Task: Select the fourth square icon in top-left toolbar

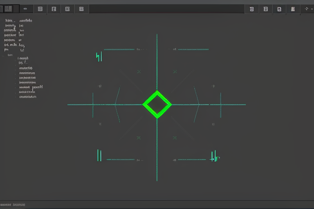Action: tap(54, 9)
